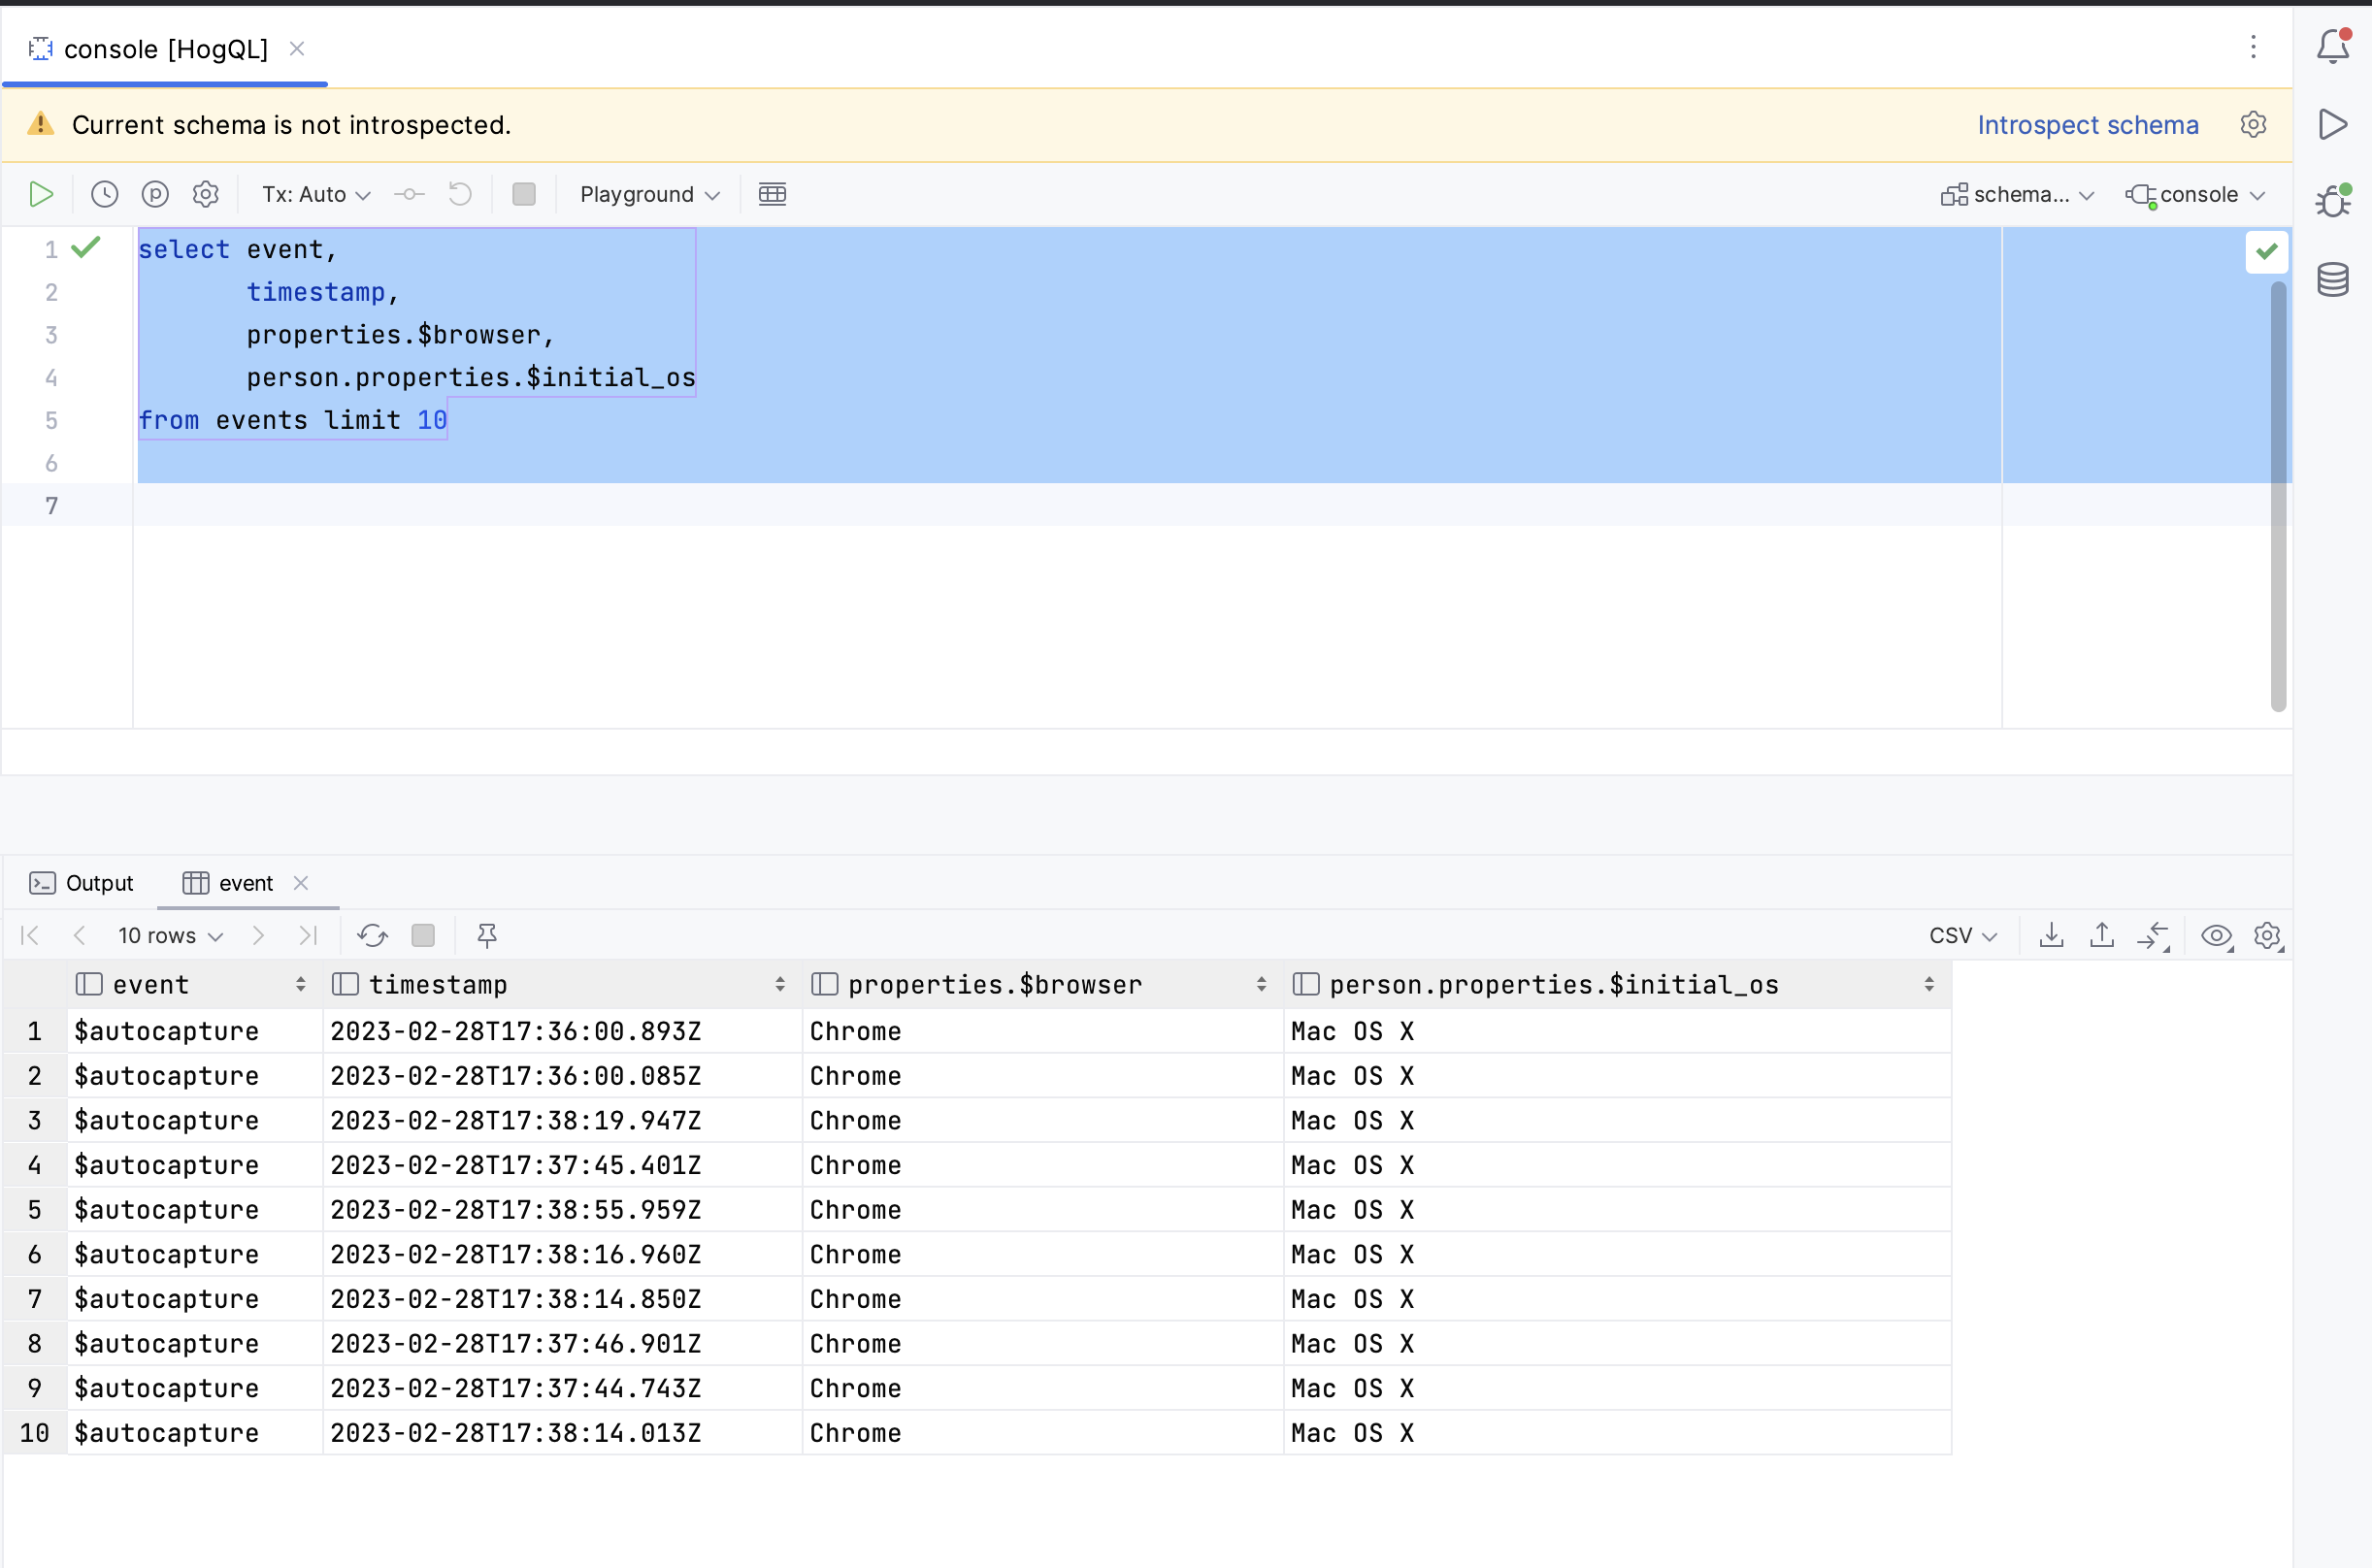Sort by the event column arrows
Image resolution: width=2372 pixels, height=1568 pixels.
pos(300,984)
